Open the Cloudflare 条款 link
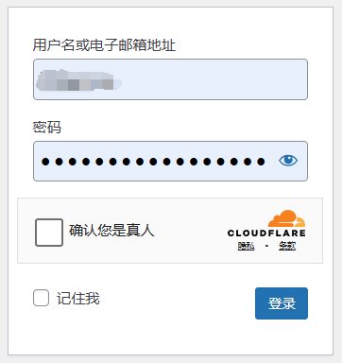 [287, 246]
